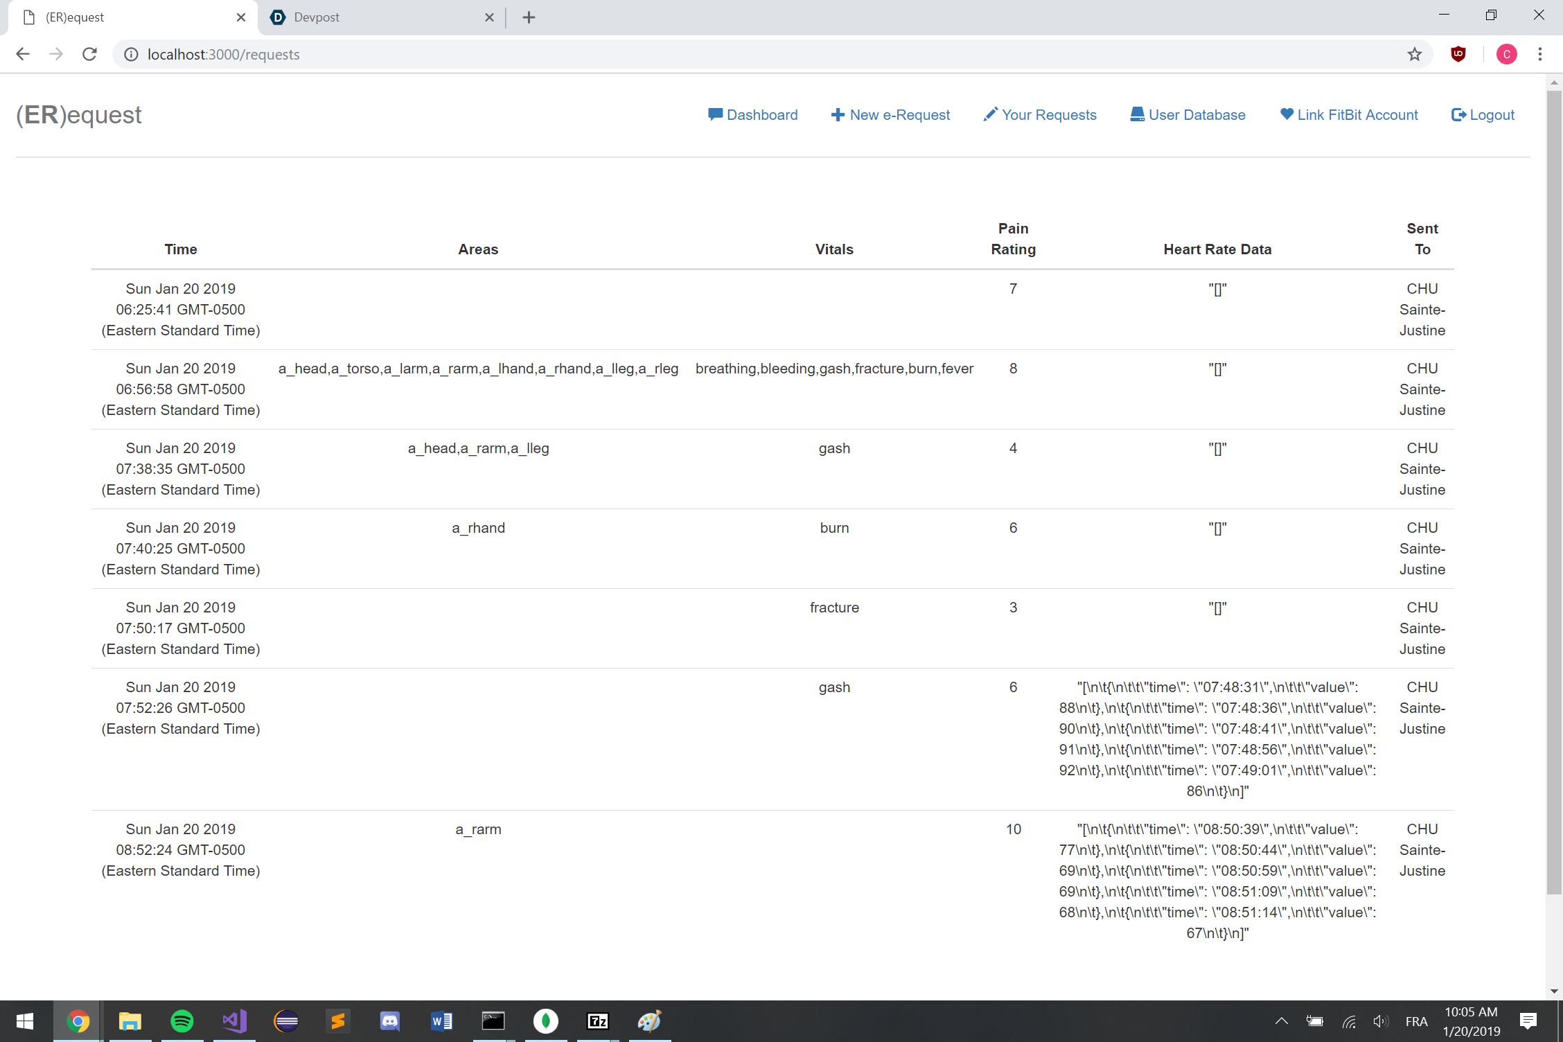Open the Link FitBit Account link

tap(1357, 115)
